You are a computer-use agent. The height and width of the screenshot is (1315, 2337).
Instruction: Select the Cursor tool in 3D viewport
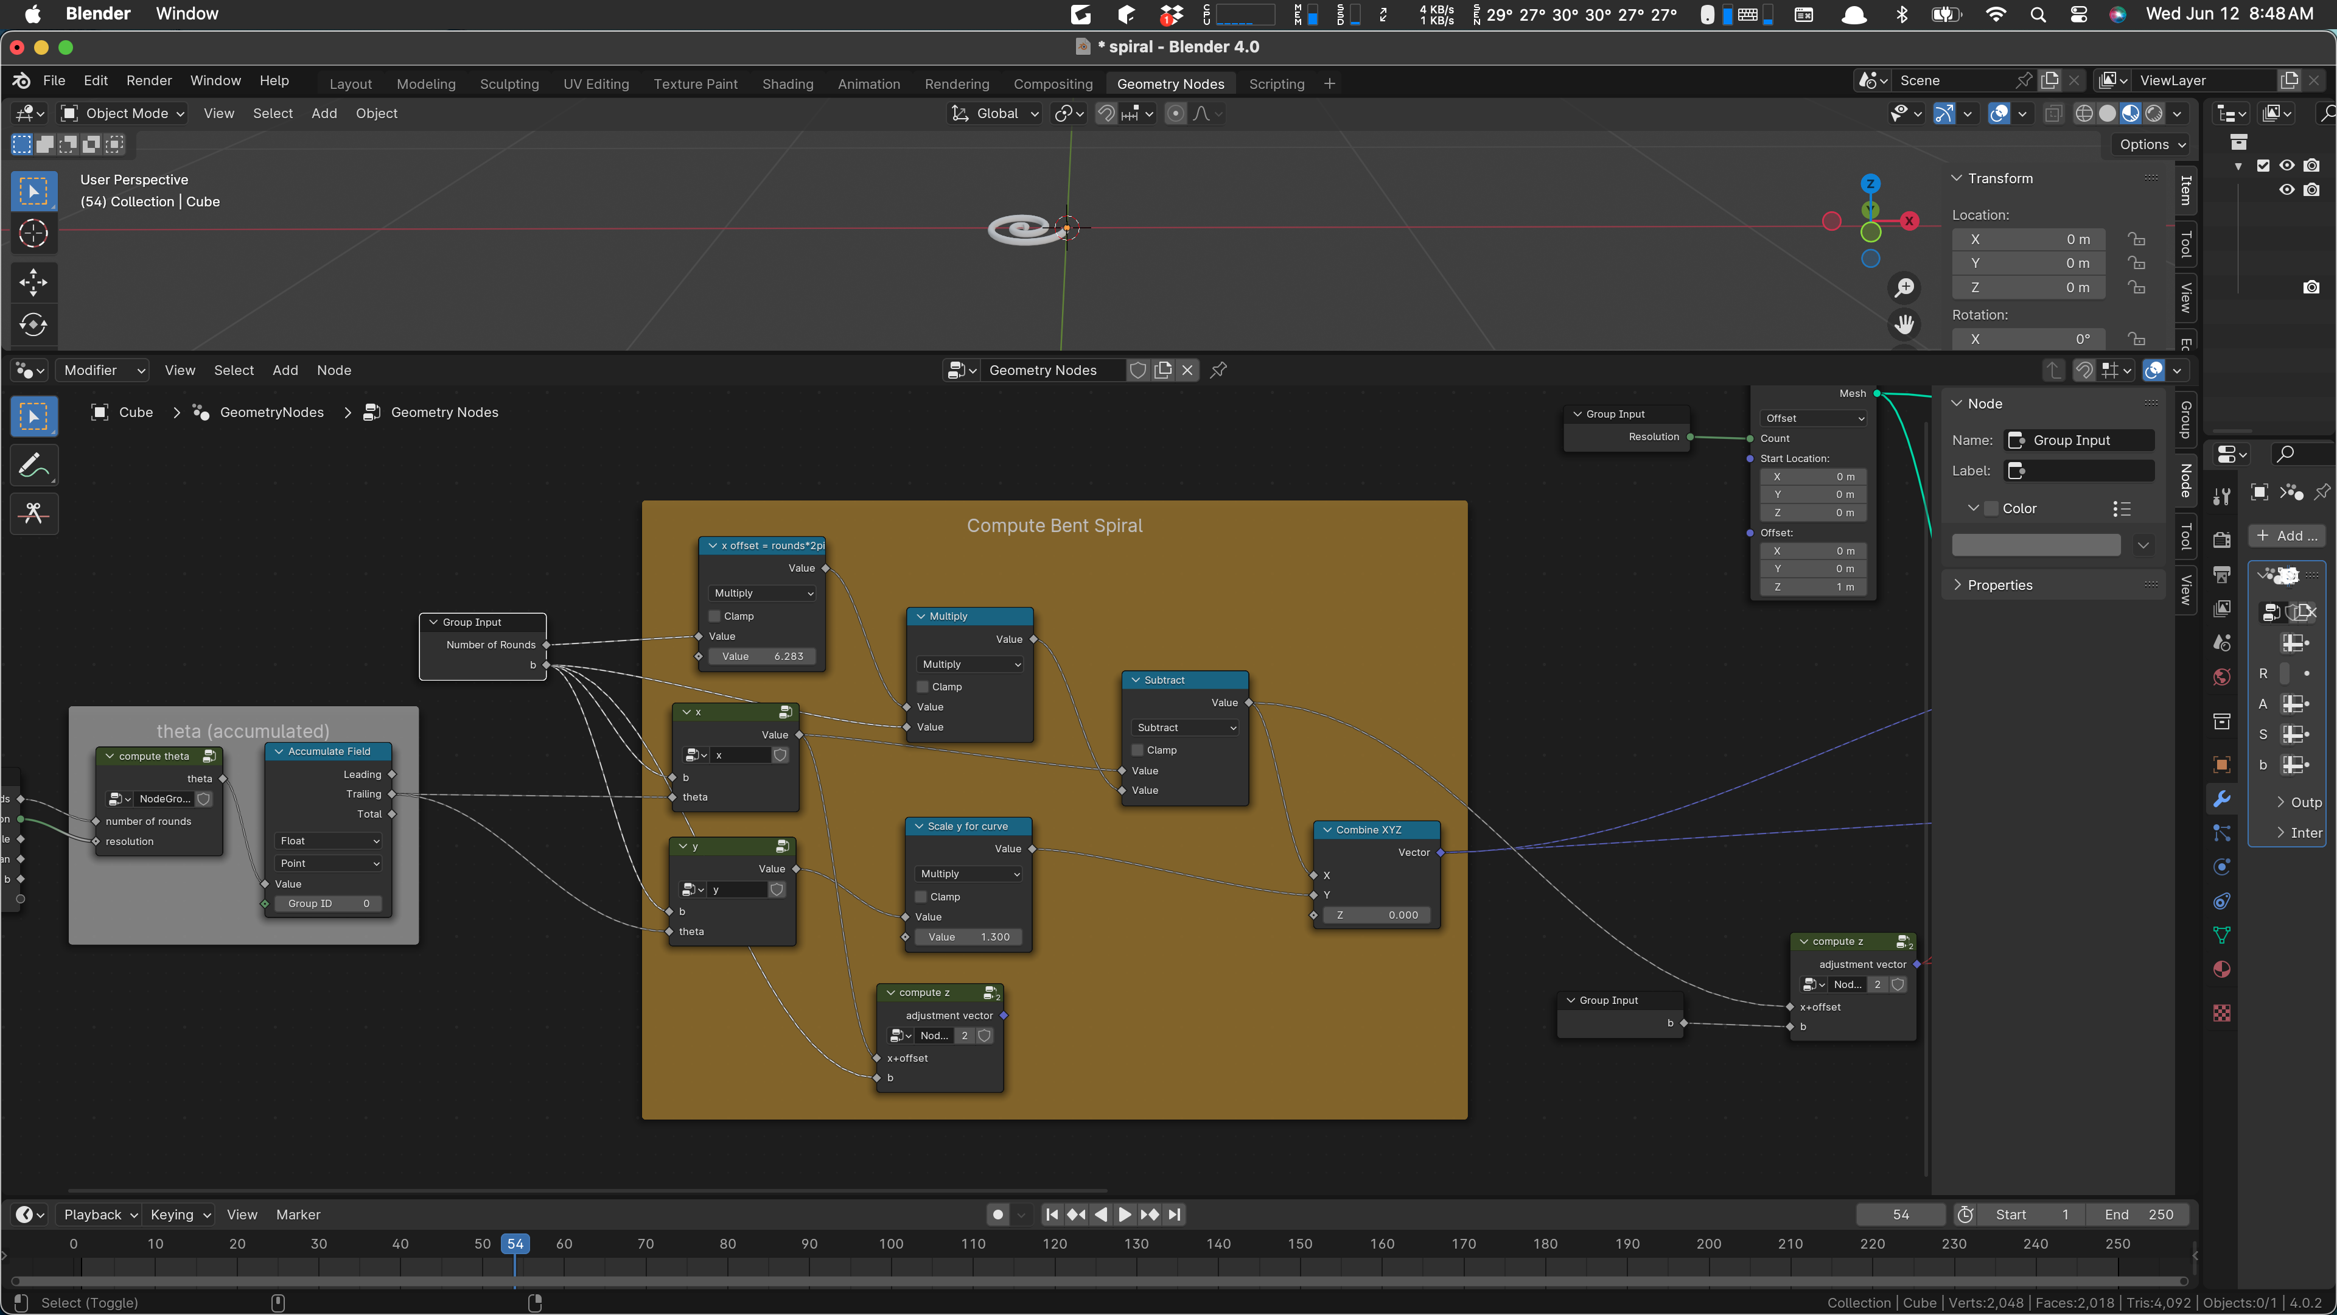33,234
